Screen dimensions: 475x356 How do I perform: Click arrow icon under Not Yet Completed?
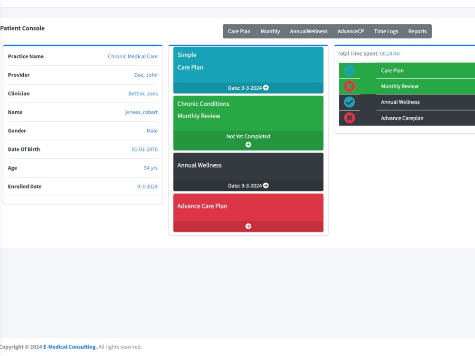(248, 145)
